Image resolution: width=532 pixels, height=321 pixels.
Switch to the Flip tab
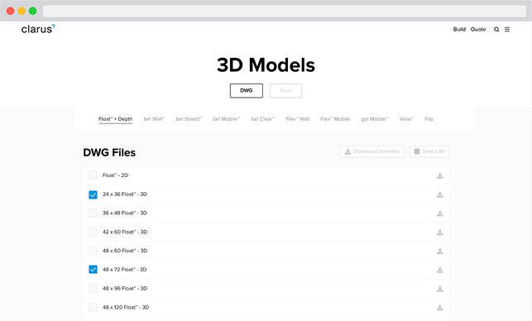pyautogui.click(x=429, y=119)
